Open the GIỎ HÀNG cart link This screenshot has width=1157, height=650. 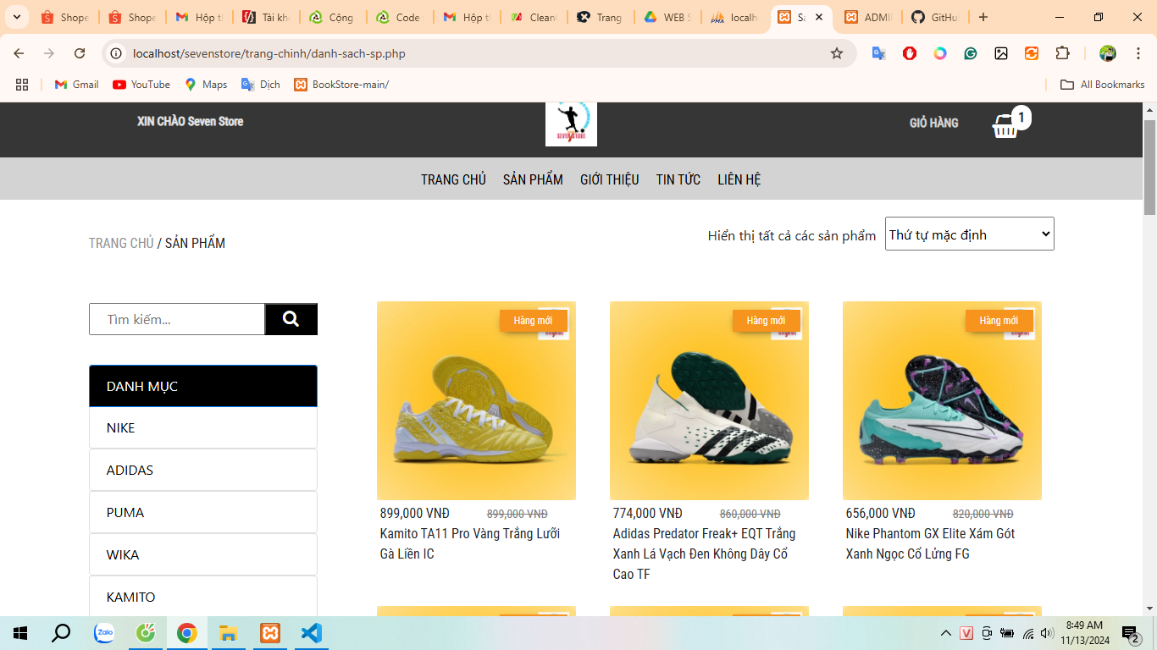(934, 123)
